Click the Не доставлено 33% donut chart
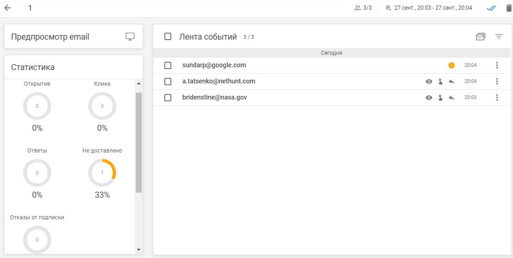 coord(102,173)
